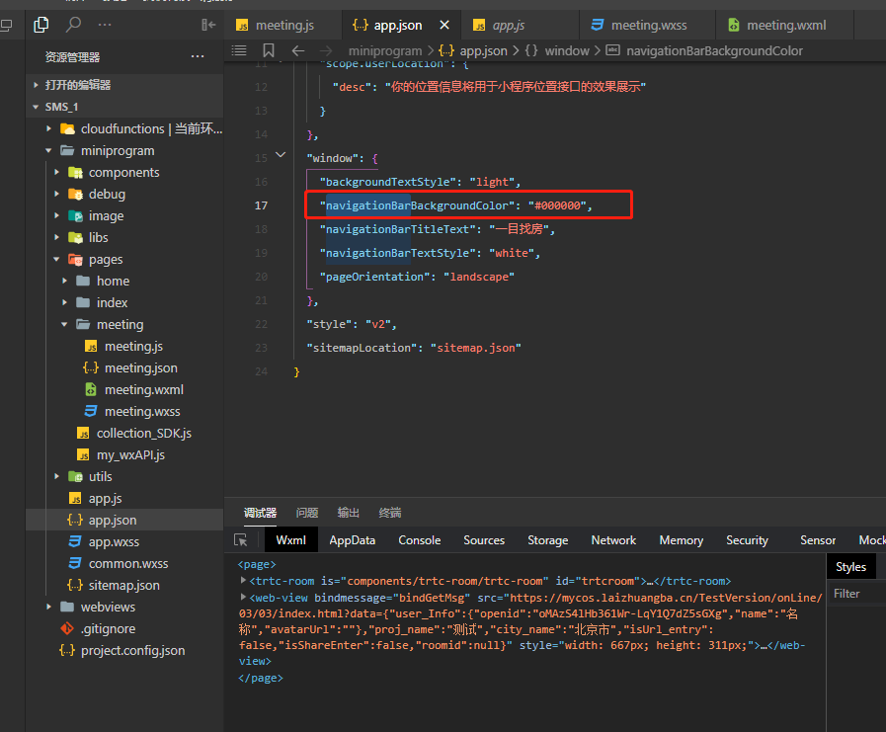The image size is (886, 732).
Task: Select project.config.json in explorer
Action: (x=132, y=650)
